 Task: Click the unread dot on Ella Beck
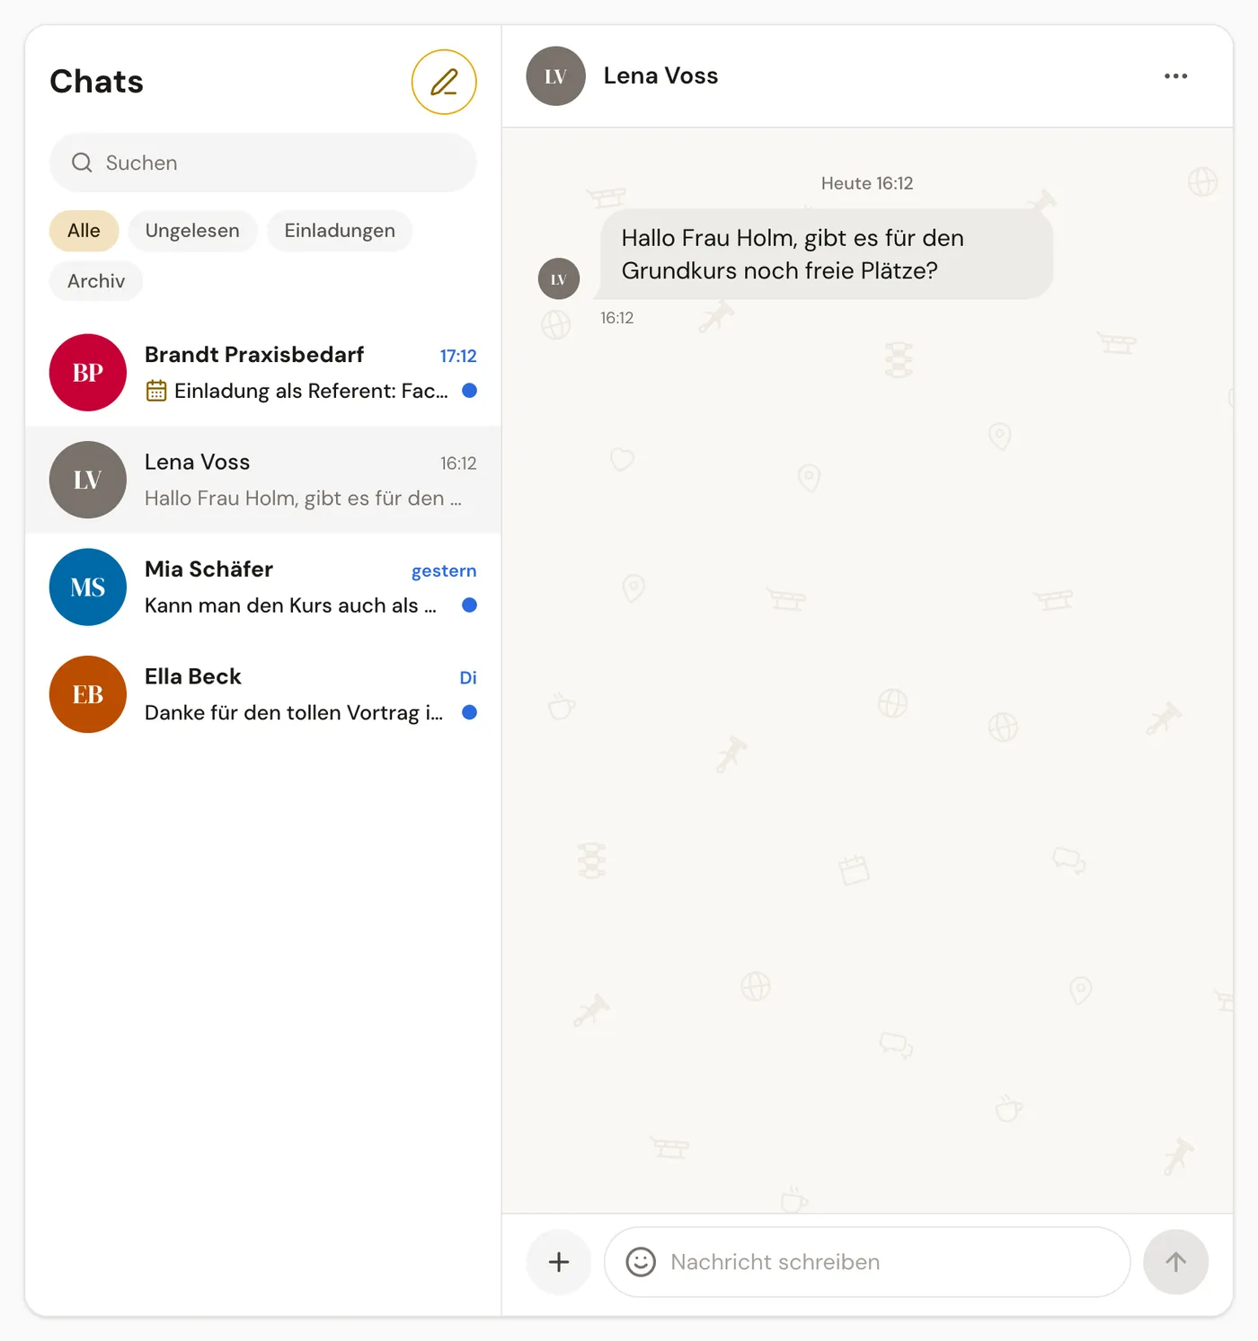pyautogui.click(x=469, y=712)
